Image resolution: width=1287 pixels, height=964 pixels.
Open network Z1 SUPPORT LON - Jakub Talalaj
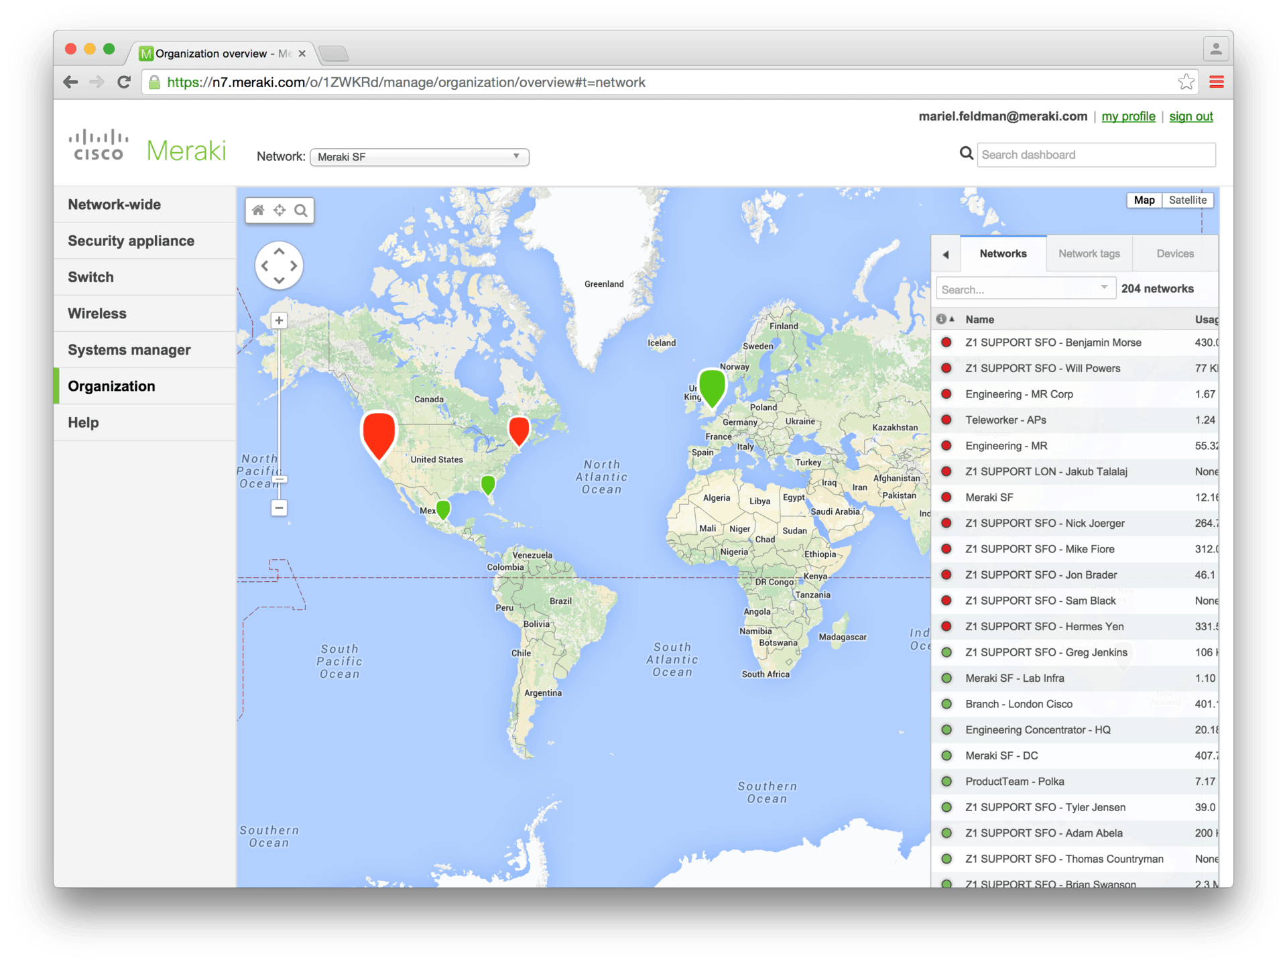(x=1046, y=471)
